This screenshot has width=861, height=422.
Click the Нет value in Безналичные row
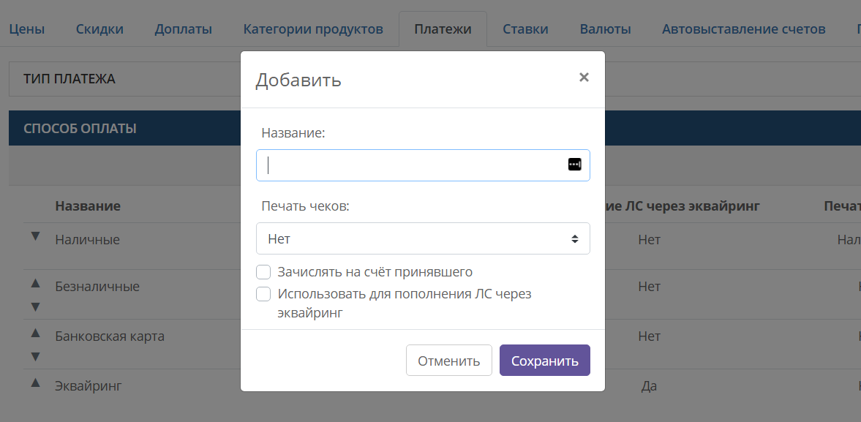tap(649, 287)
